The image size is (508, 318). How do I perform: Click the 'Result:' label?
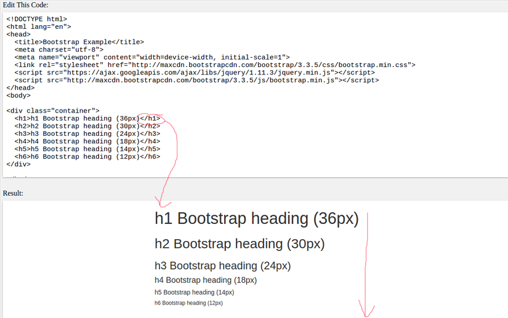13,193
